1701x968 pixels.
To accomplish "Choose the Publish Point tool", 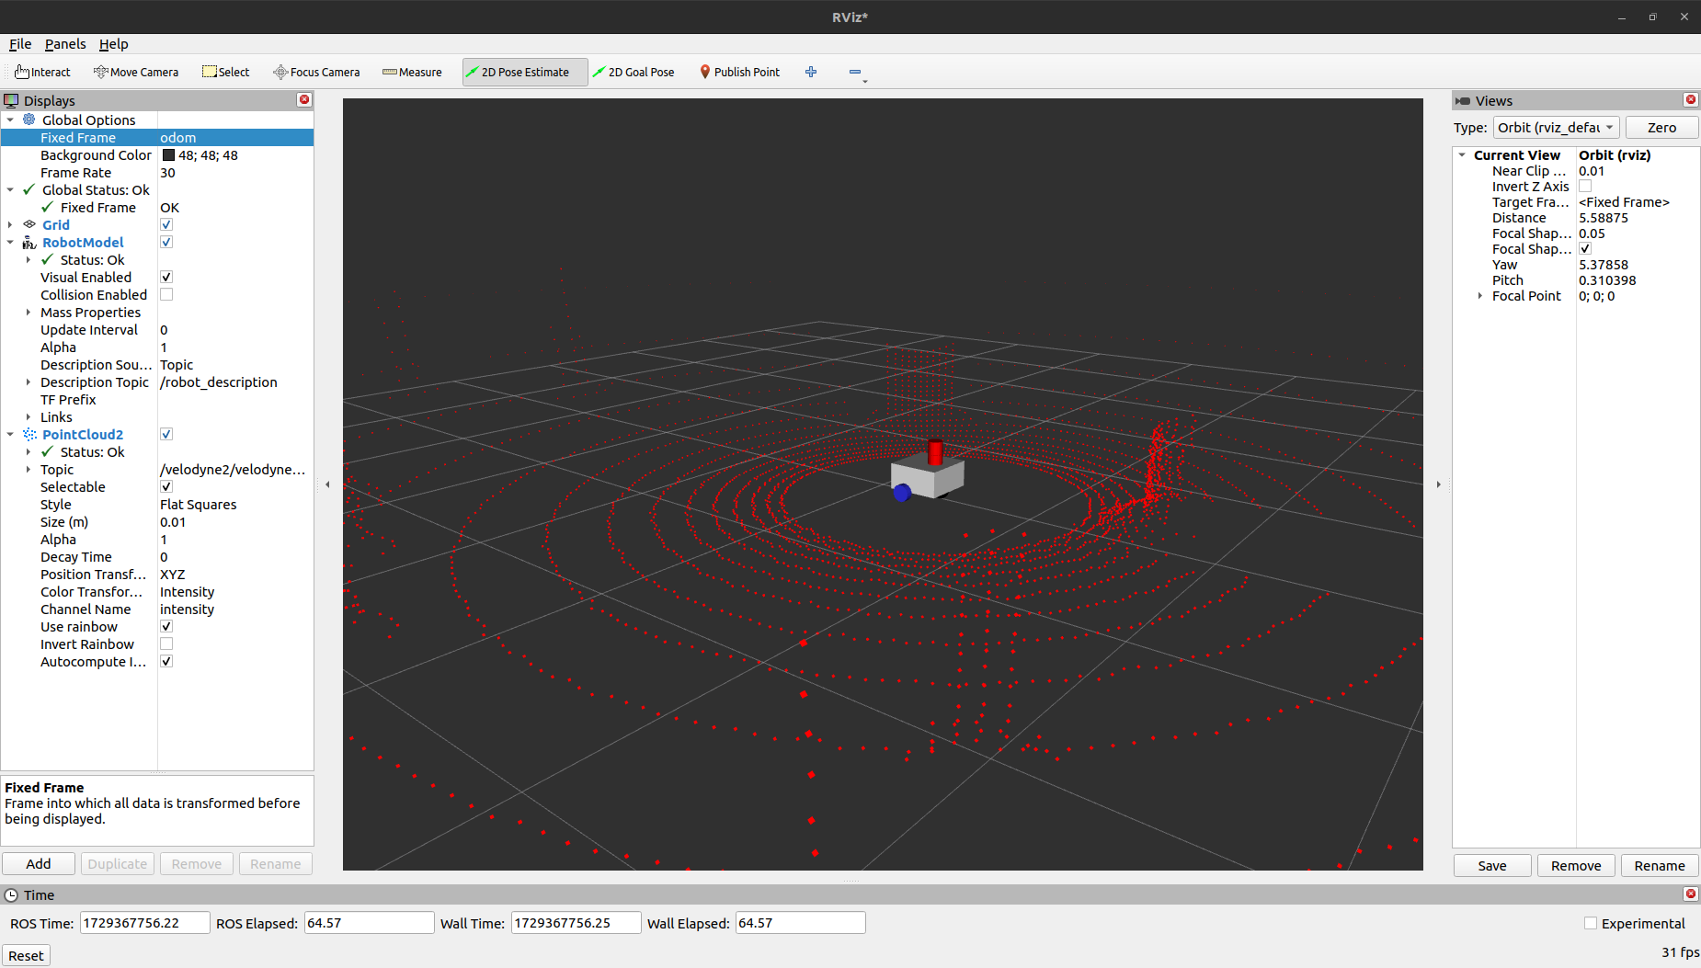I will pos(739,72).
